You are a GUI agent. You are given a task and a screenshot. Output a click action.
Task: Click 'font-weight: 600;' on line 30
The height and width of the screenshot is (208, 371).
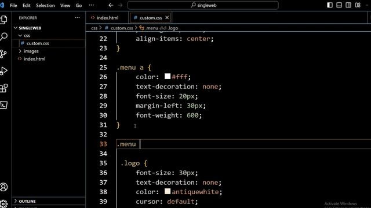[x=169, y=116]
